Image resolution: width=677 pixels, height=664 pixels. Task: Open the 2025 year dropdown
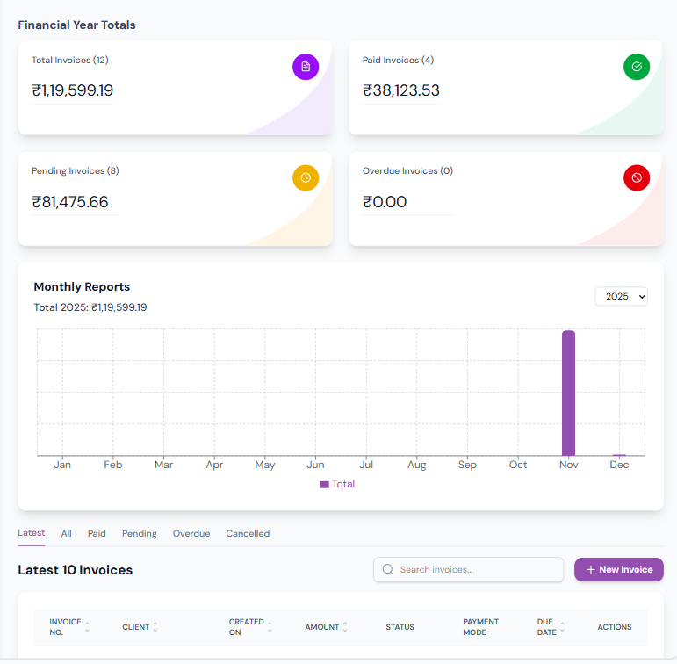click(621, 297)
